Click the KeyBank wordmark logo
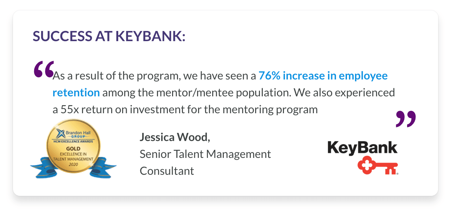449x211 pixels. 362,148
